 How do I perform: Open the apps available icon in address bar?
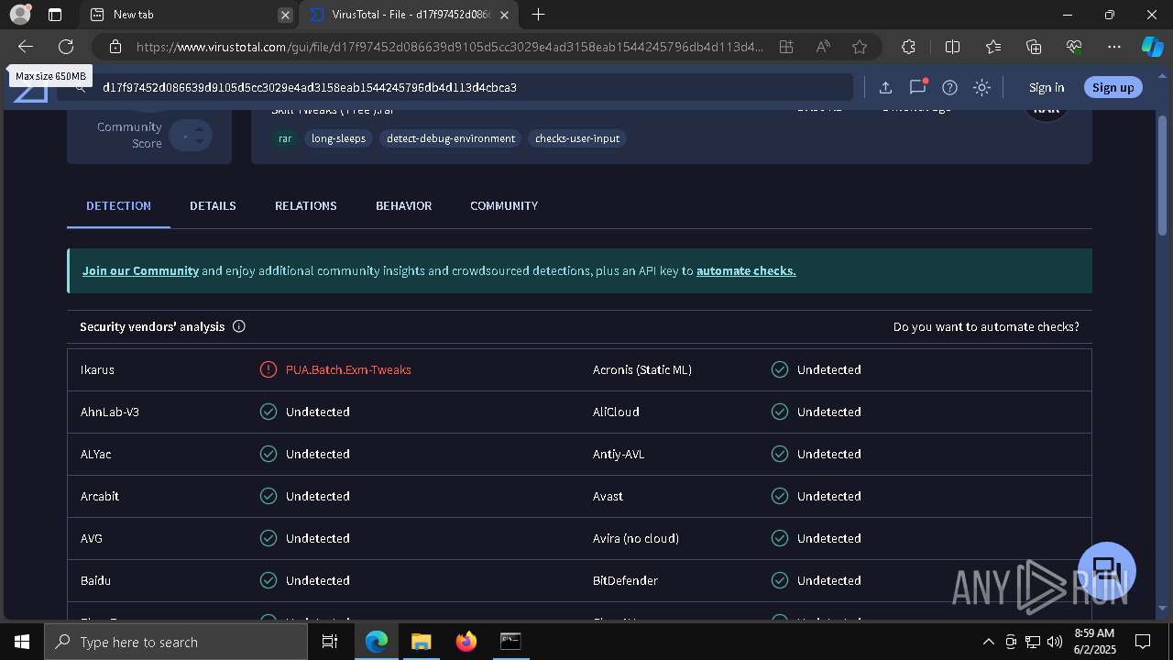click(786, 47)
